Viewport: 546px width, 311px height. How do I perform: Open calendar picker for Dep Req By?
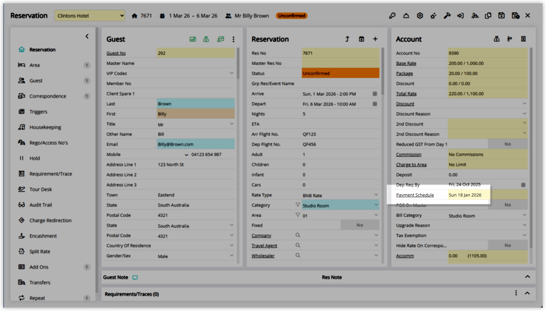(x=523, y=185)
